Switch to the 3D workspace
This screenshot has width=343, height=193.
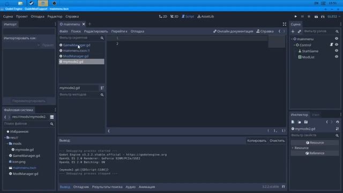click(x=174, y=17)
